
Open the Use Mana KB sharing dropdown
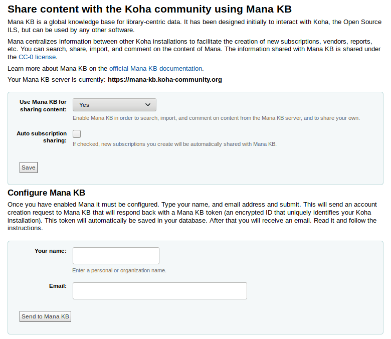coord(114,105)
